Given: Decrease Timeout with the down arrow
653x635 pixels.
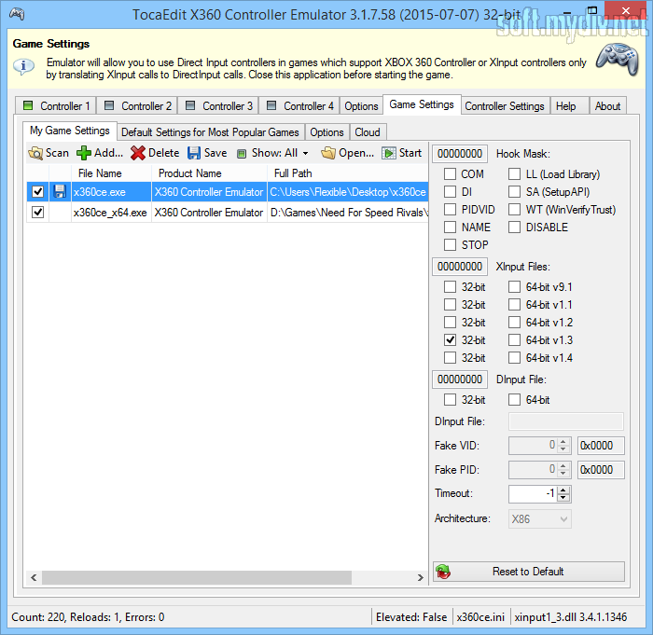Looking at the screenshot, I should [x=563, y=498].
